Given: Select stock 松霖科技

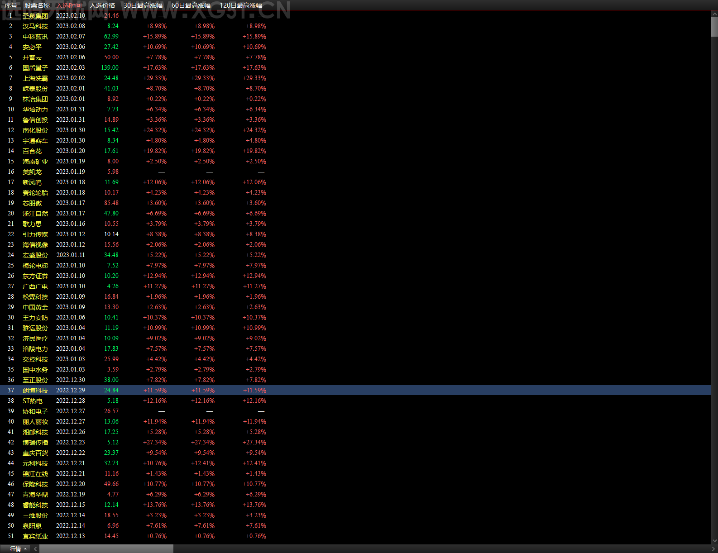Looking at the screenshot, I should (x=35, y=297).
